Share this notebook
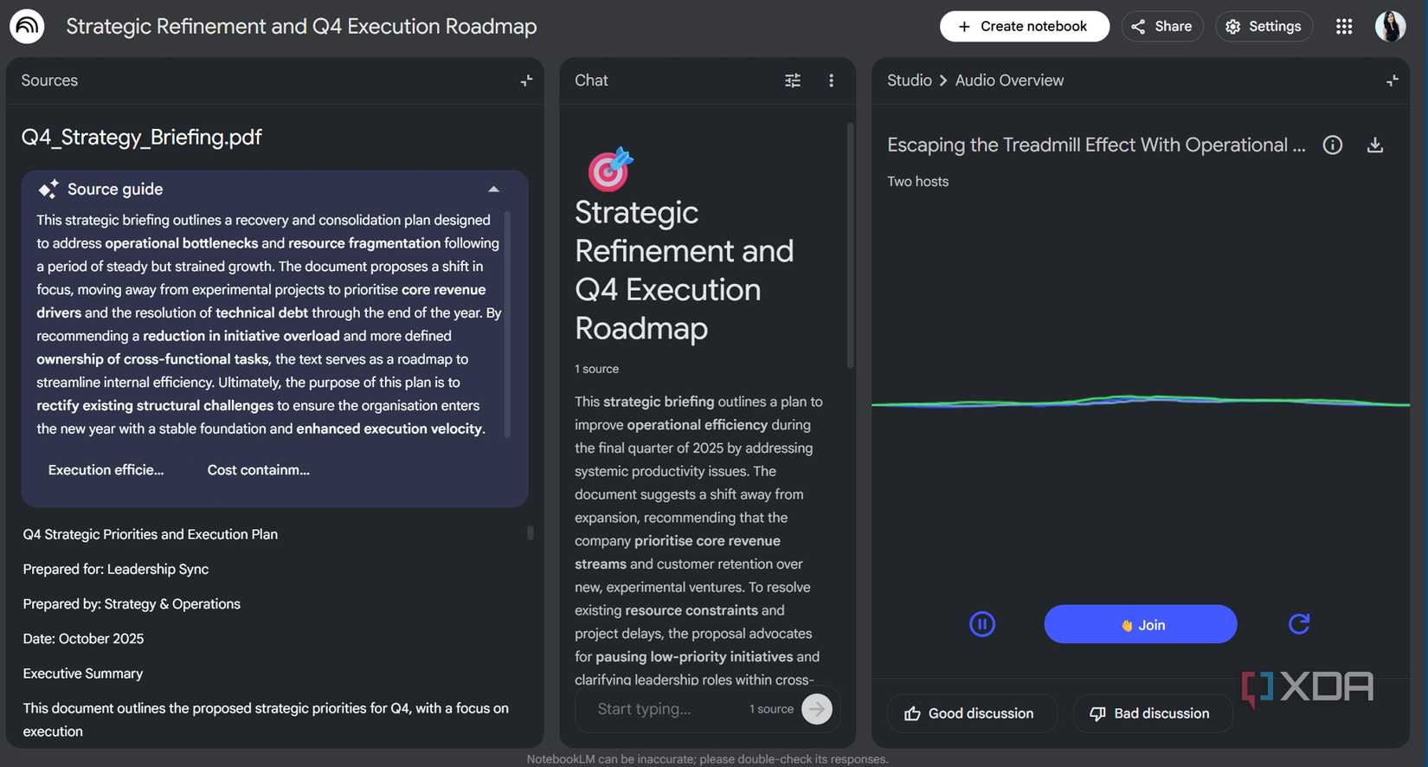 point(1162,27)
